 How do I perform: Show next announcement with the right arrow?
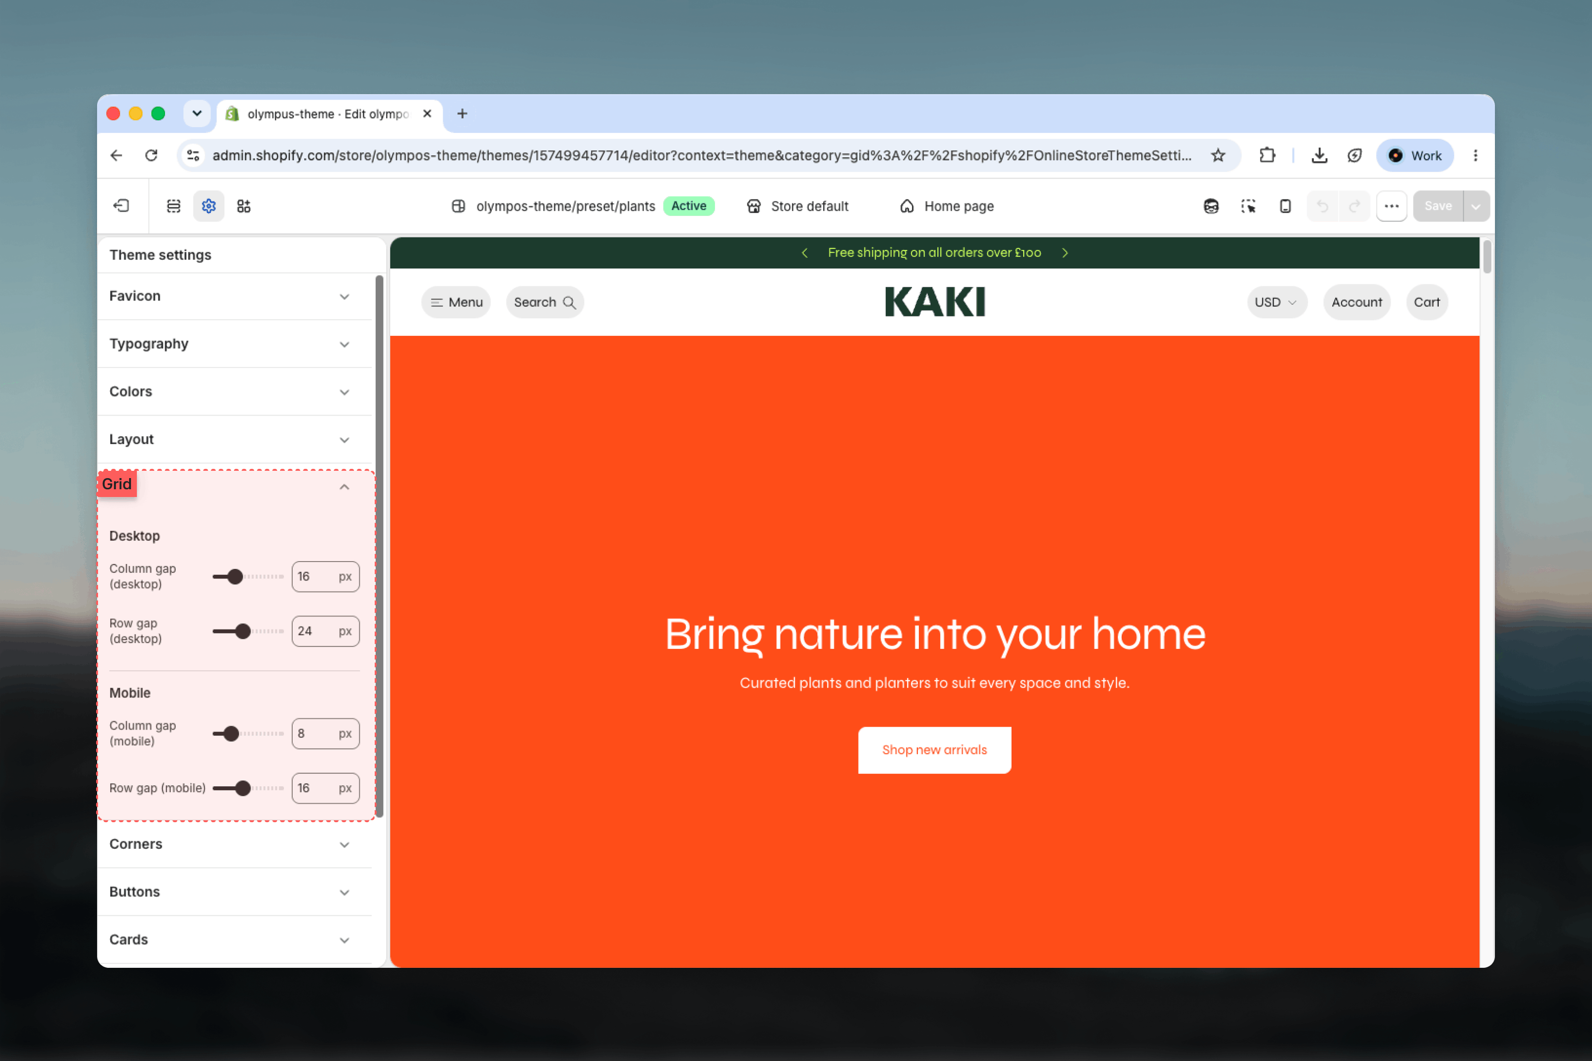[x=1065, y=252]
